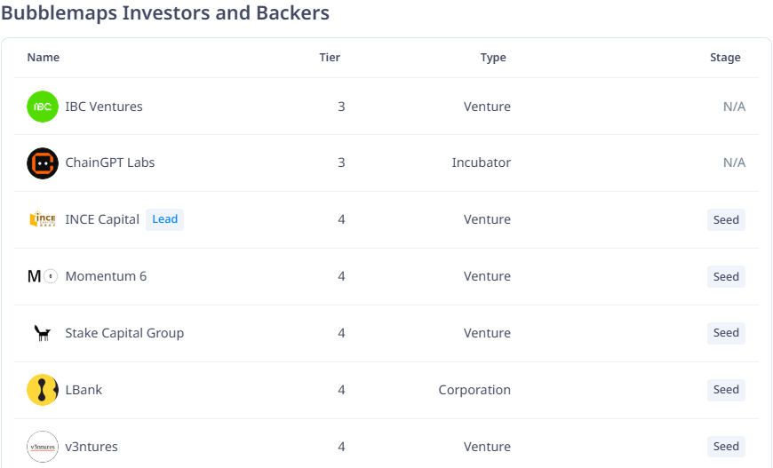Sort by the Stage column header
This screenshot has height=468, width=773.
pos(725,58)
